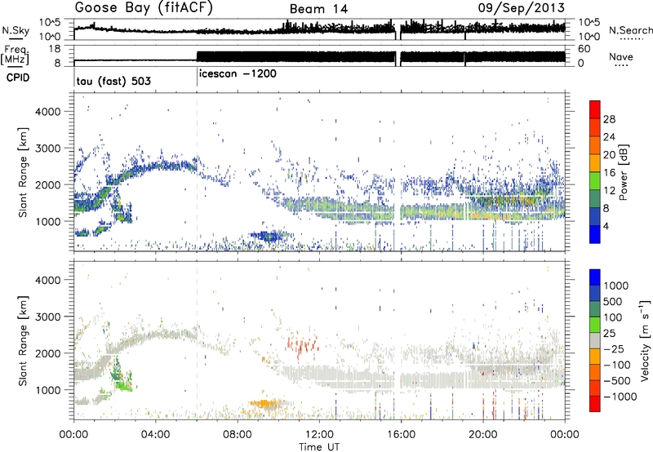Screen dimensions: 653x452
Task: Click the 'Nave' legend label
Action: tap(621, 56)
